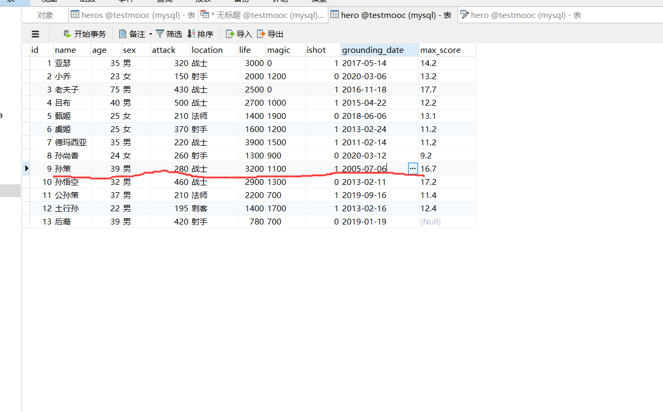Screen dimensions: 663x412
Task: Select the max_score value 9.2
Action: 448,155
